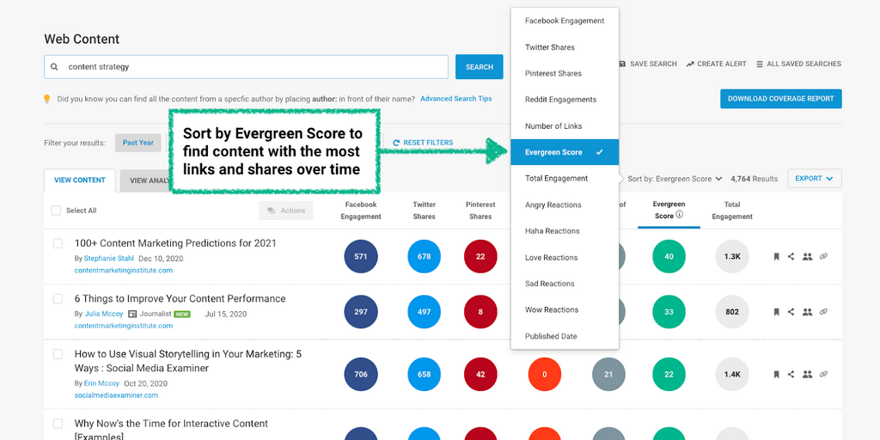
Task: Click the Download Coverage Report button
Action: click(780, 99)
